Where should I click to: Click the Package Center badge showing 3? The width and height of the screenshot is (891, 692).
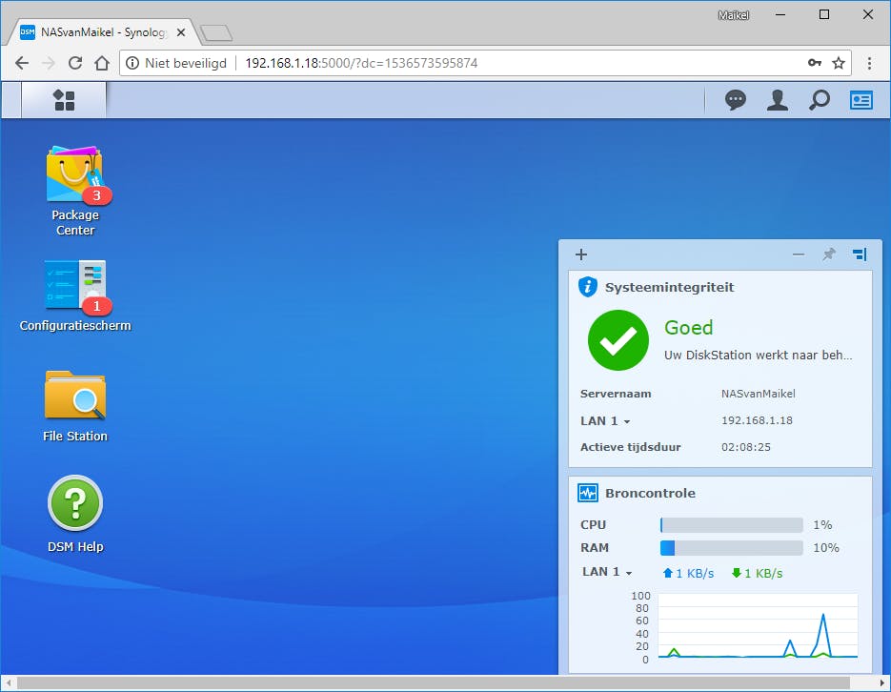coord(96,195)
